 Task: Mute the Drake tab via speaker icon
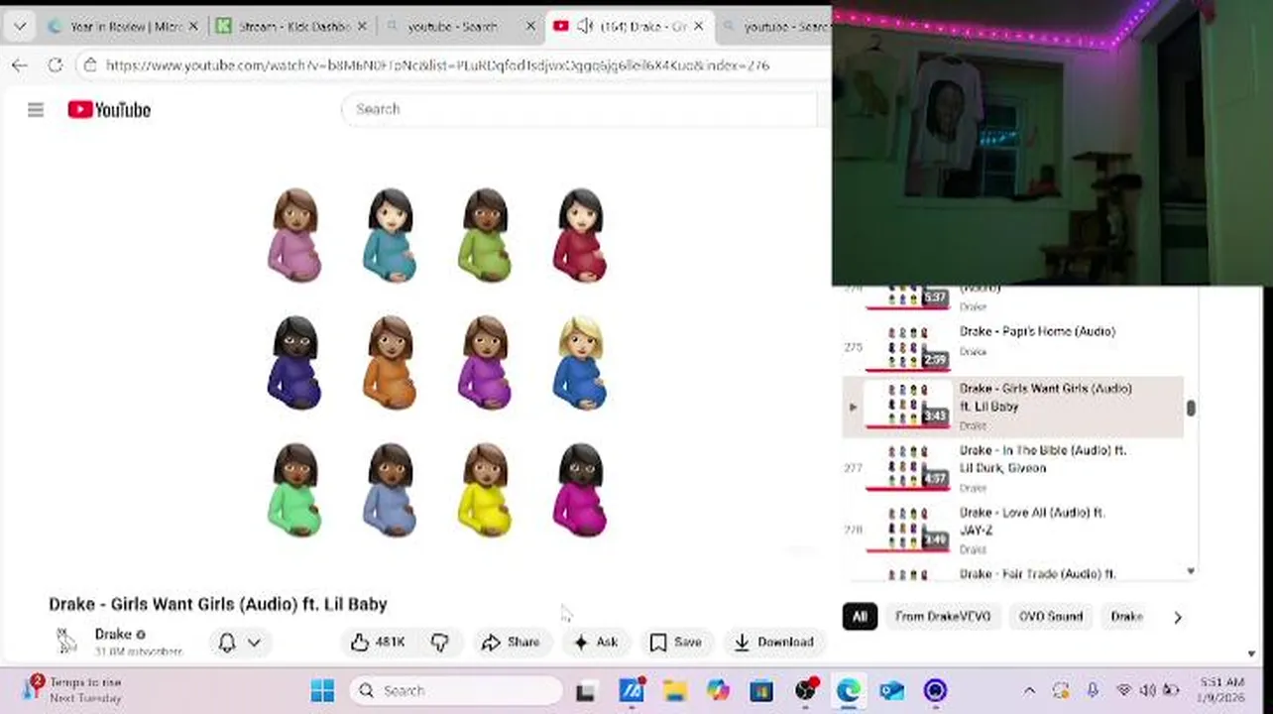pyautogui.click(x=585, y=27)
